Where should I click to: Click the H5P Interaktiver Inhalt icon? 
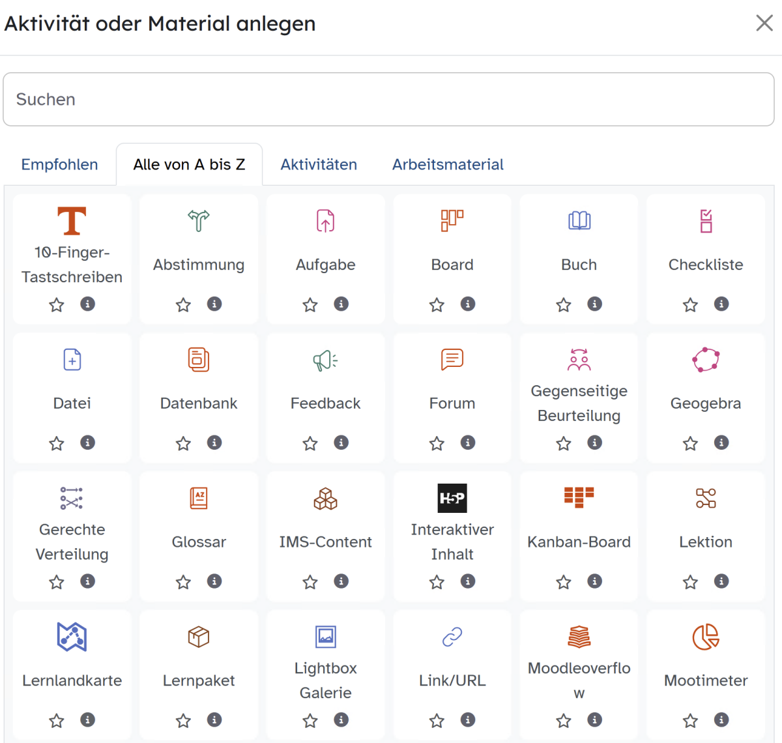(452, 498)
